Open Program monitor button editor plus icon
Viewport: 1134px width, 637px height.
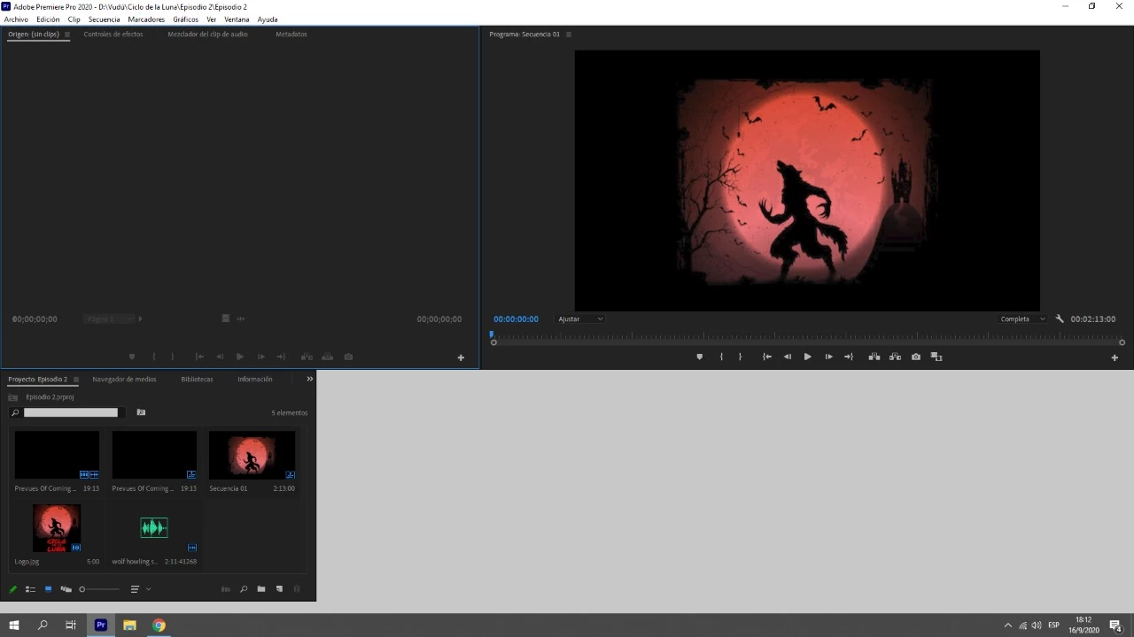point(1115,357)
